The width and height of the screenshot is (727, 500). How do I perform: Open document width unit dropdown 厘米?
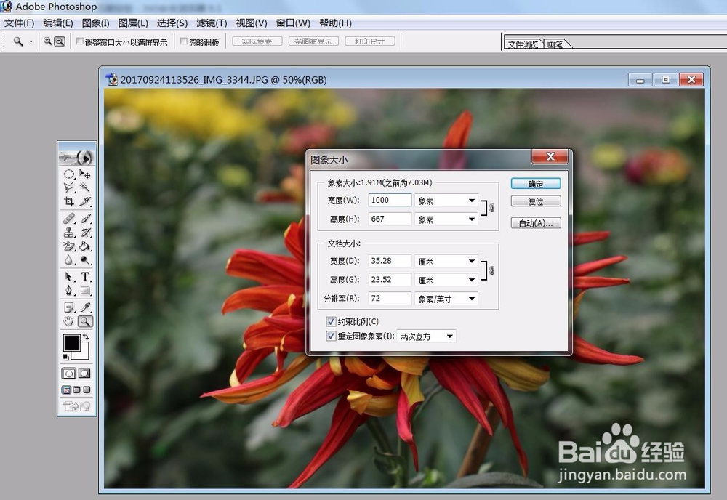(446, 261)
